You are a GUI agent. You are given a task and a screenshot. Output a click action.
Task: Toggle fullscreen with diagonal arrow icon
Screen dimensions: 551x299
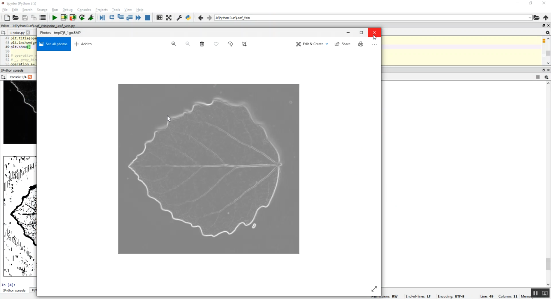tap(374, 289)
